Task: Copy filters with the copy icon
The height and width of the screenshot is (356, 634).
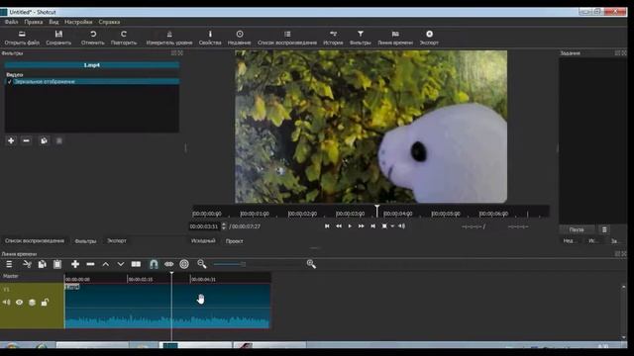Action: tap(44, 140)
